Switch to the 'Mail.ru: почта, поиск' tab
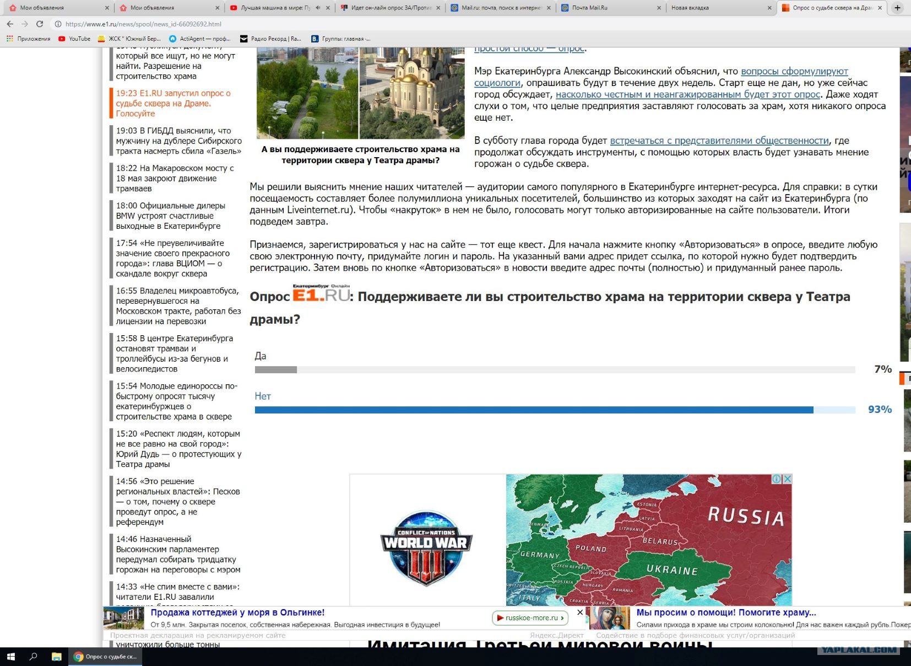The height and width of the screenshot is (666, 911). tap(501, 8)
